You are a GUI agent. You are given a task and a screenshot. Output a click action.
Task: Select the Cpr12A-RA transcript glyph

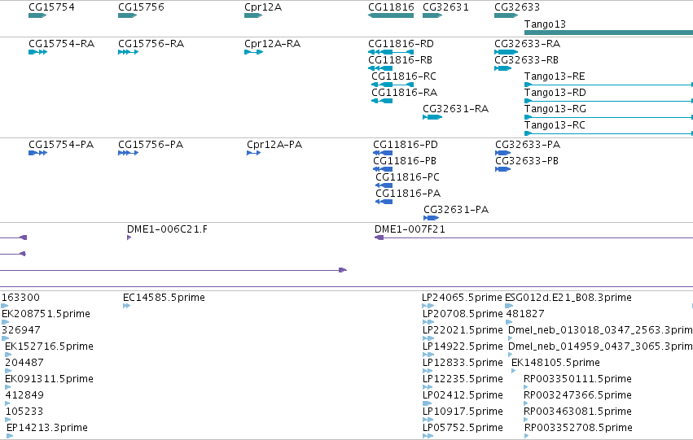click(254, 52)
